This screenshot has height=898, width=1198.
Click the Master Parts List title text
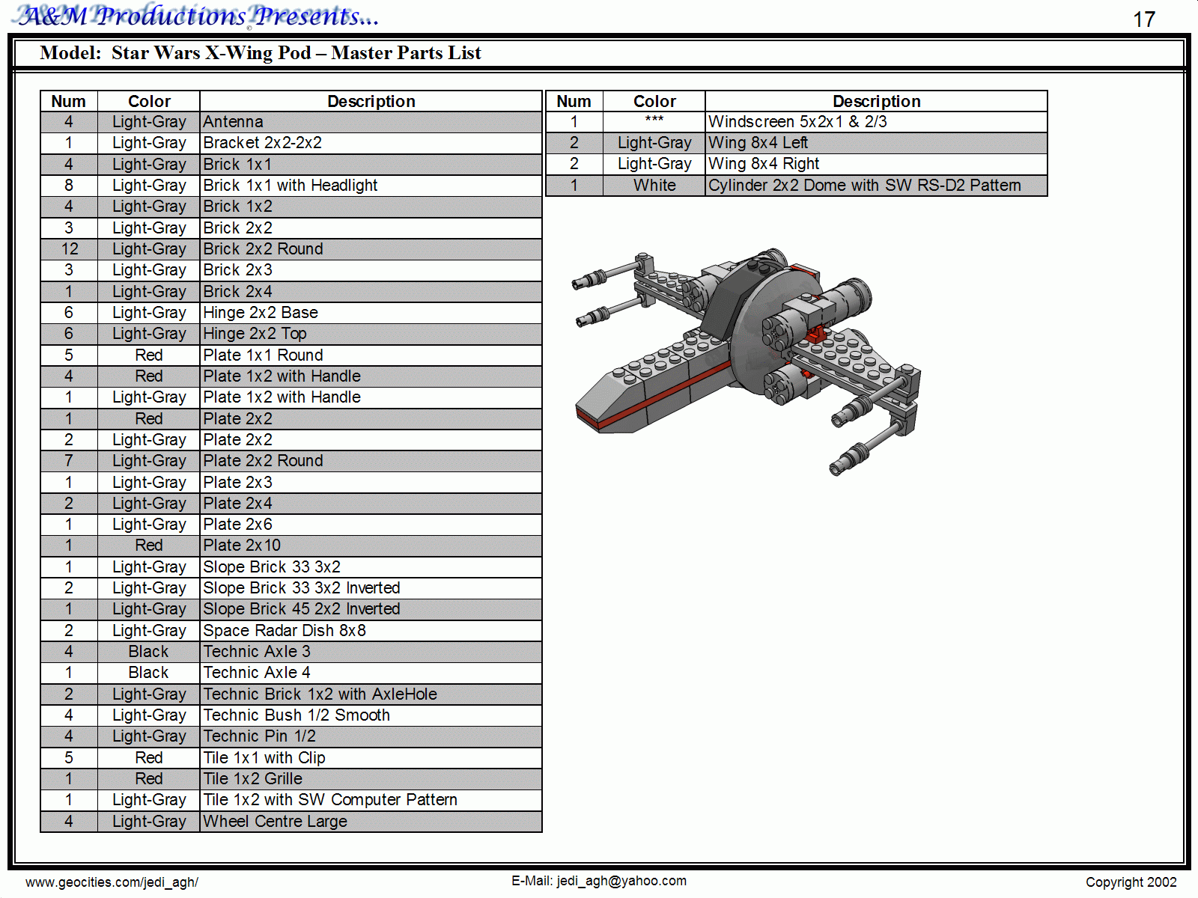(x=406, y=53)
